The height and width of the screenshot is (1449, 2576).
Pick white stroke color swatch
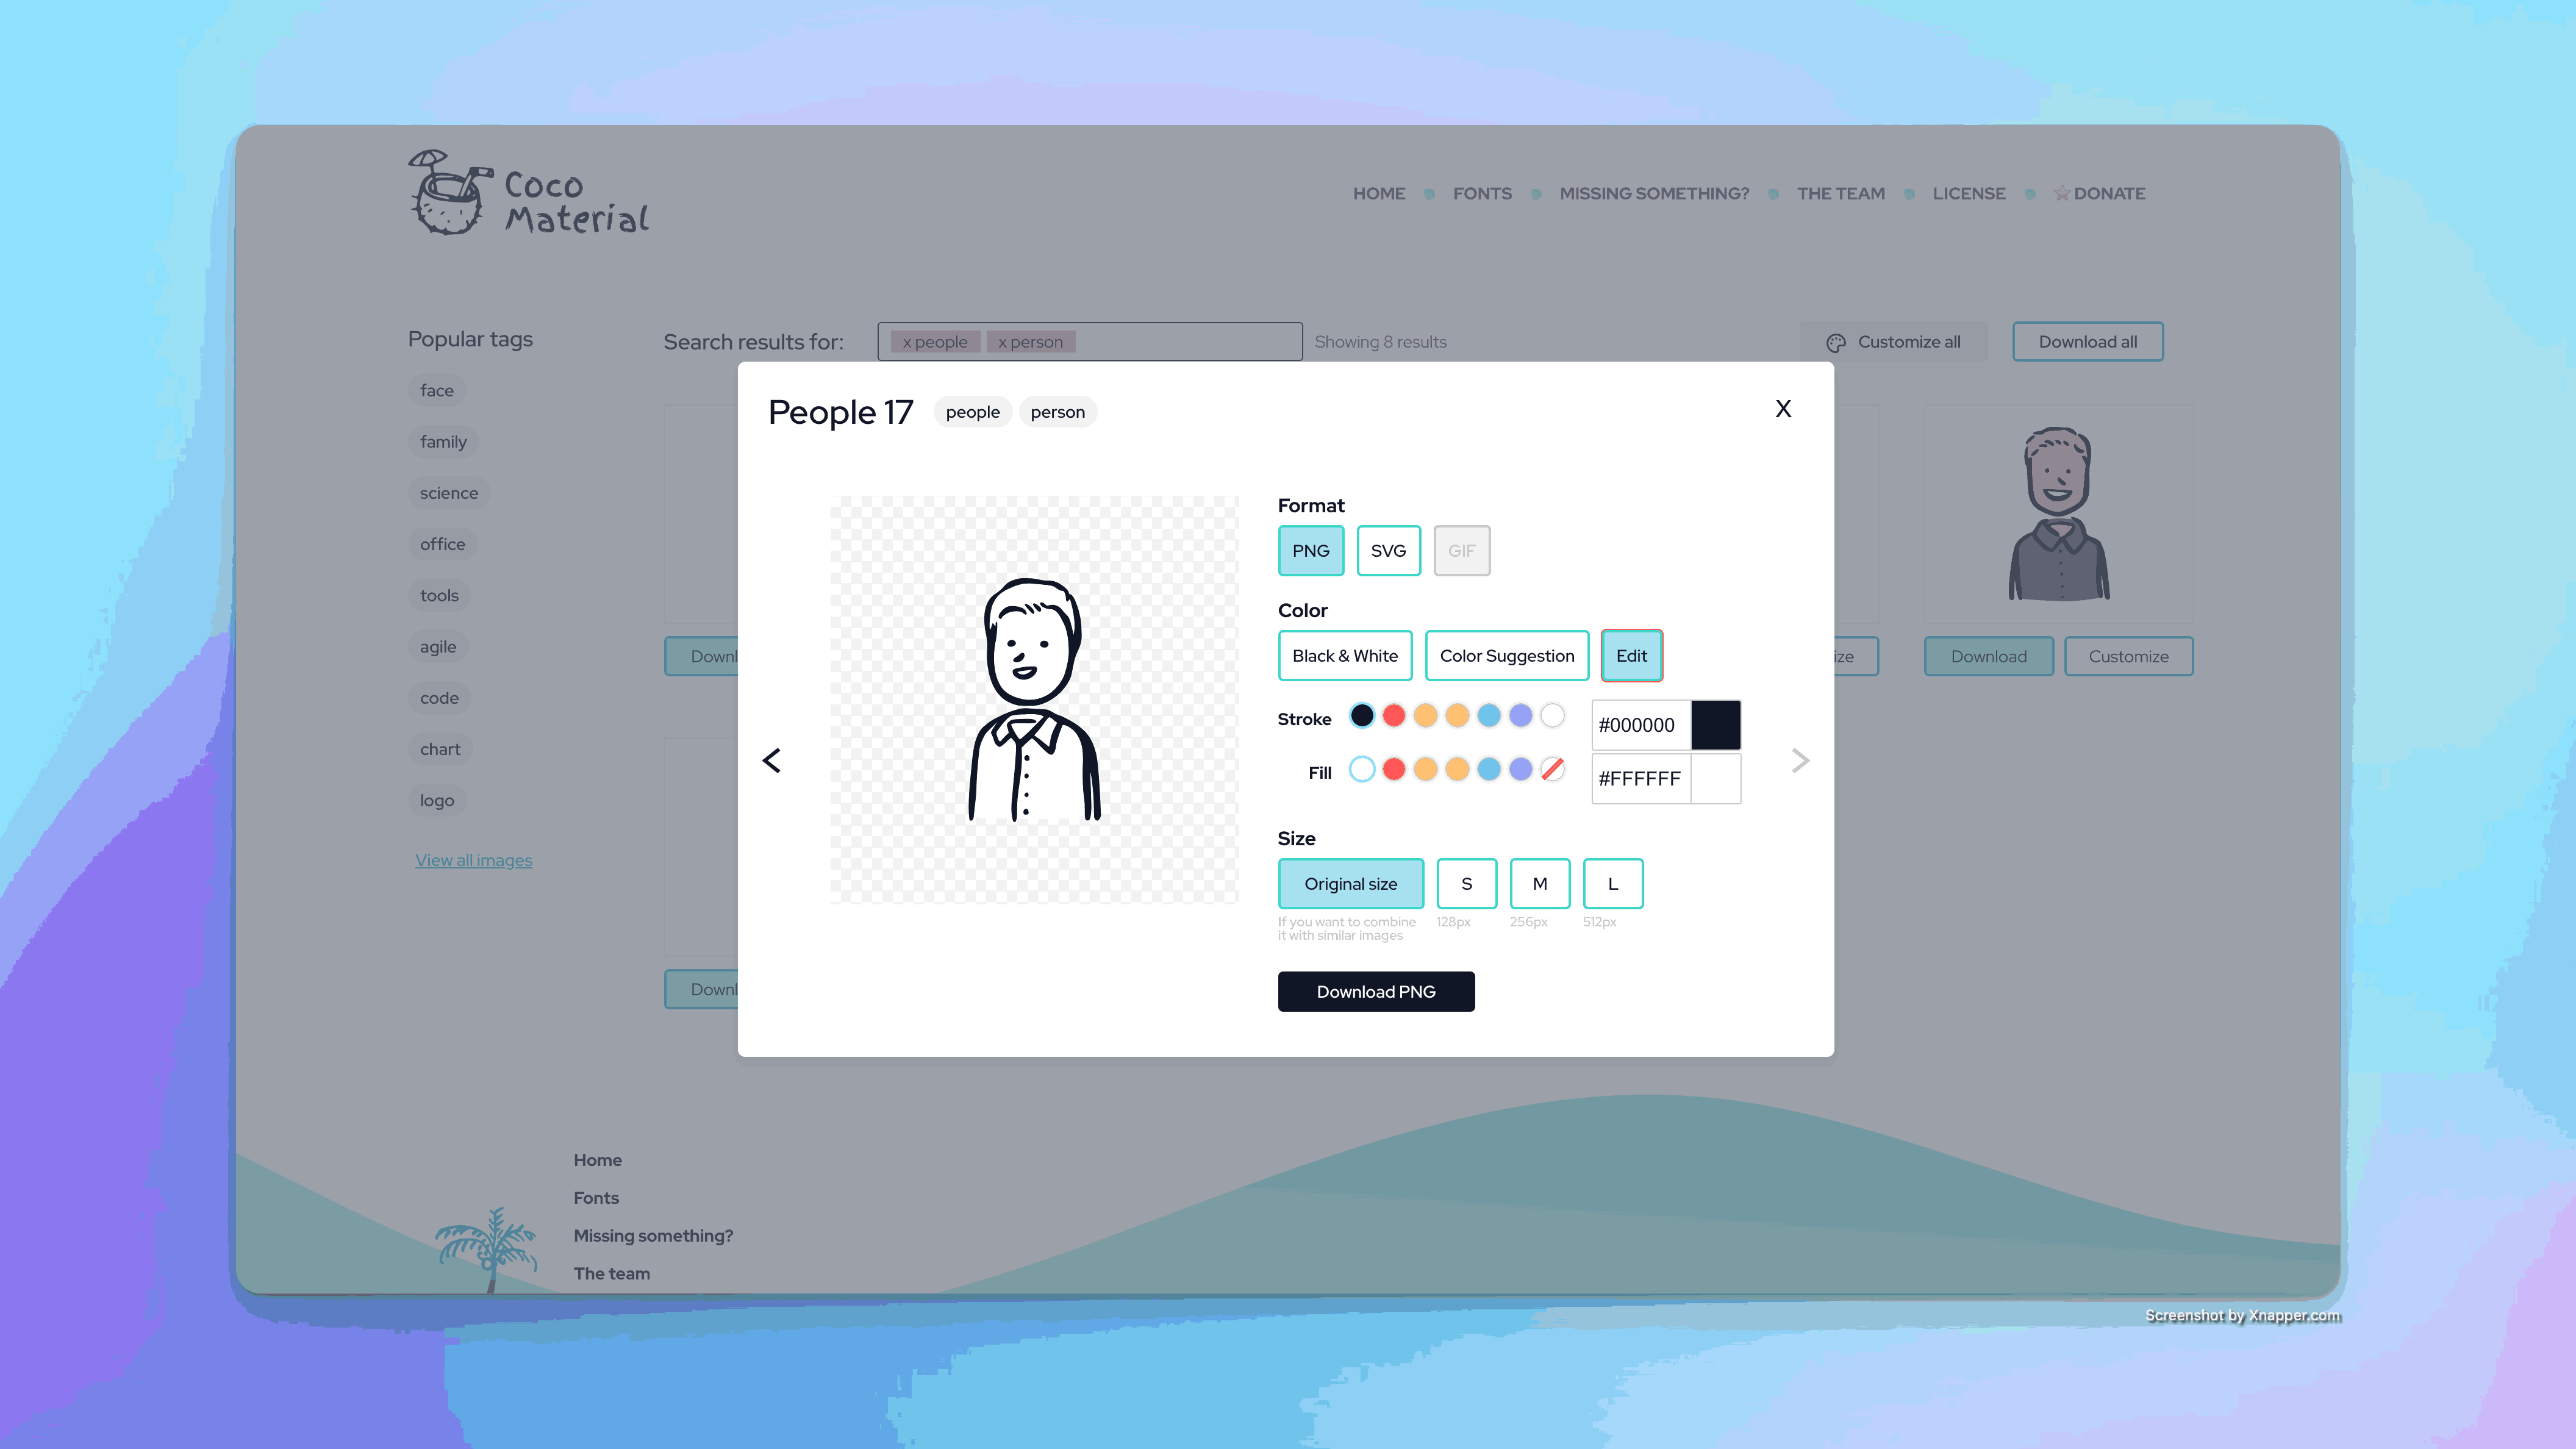[1552, 715]
